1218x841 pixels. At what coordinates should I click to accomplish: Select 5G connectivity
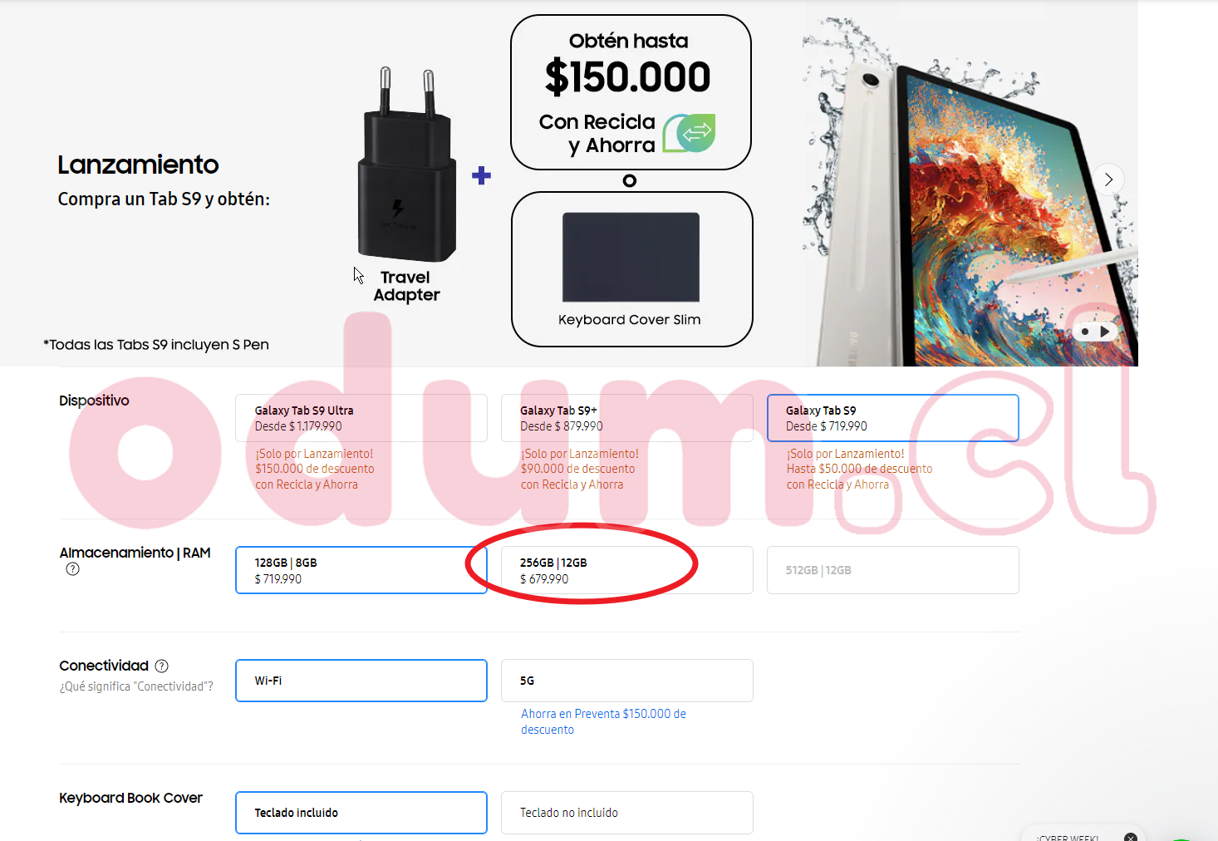coord(627,681)
